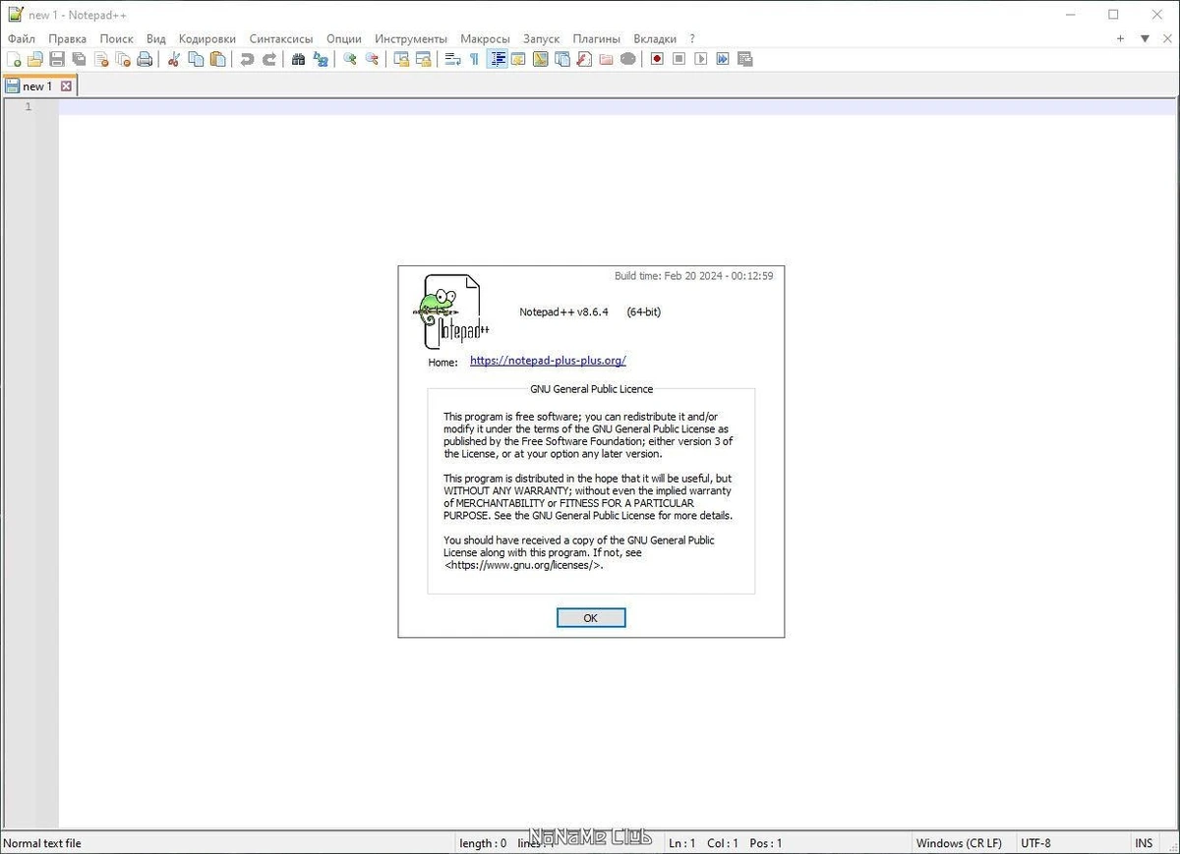
Task: Create a new file via toolbar icon
Action: [14, 59]
